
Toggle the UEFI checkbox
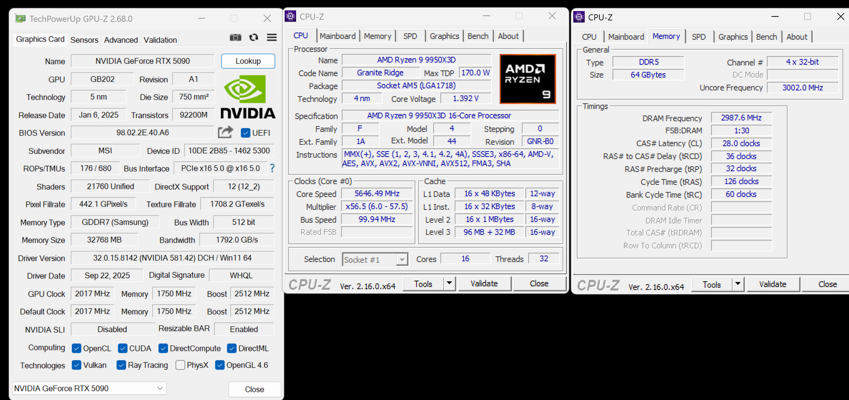[245, 133]
